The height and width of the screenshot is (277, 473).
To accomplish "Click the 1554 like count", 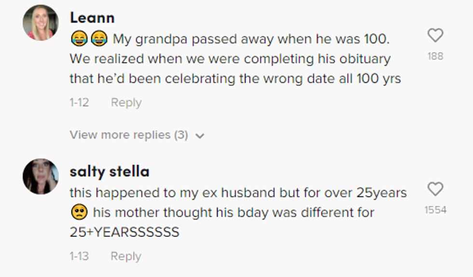I will click(435, 210).
